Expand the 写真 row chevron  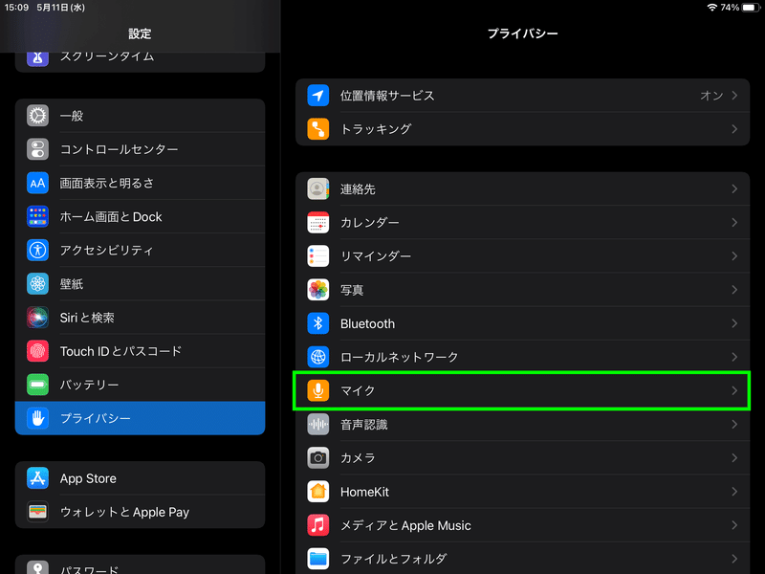(x=734, y=290)
